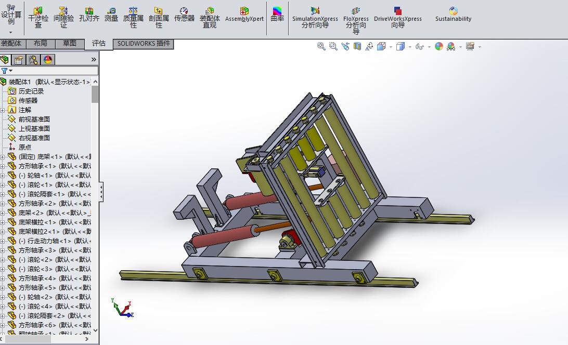This screenshot has width=568, height=345.
Task: Open View Orientation dropdown arrow
Action: (x=391, y=47)
